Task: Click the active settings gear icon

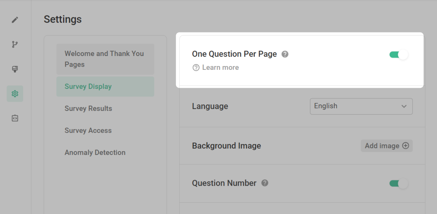Action: pos(15,94)
